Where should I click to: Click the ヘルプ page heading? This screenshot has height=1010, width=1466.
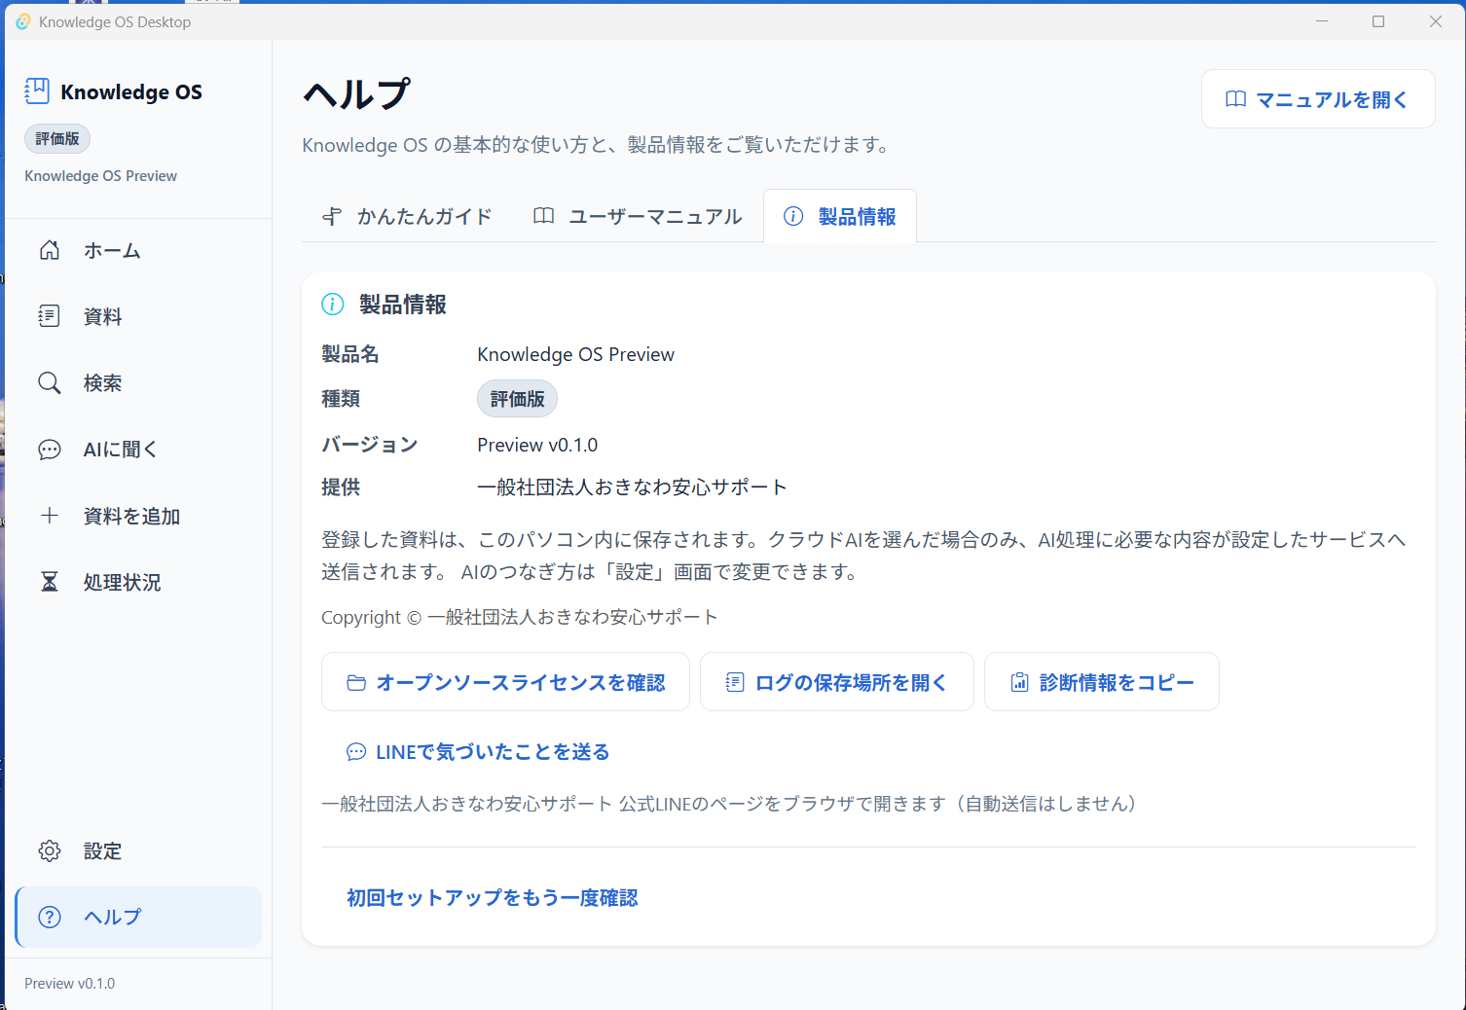[357, 94]
